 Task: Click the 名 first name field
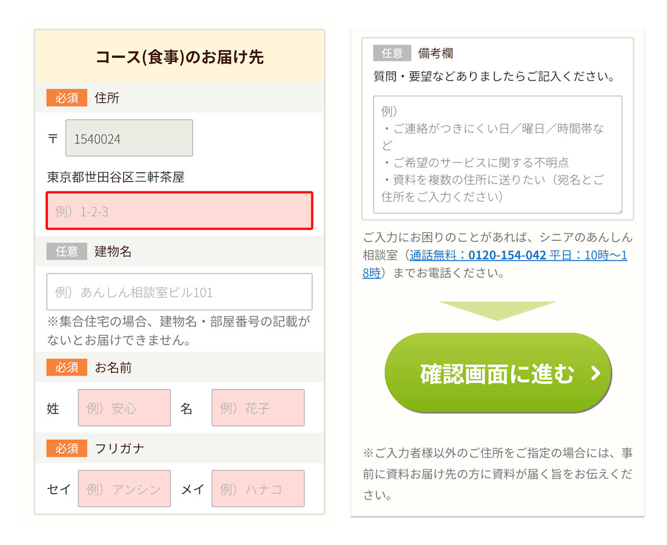pos(258,408)
